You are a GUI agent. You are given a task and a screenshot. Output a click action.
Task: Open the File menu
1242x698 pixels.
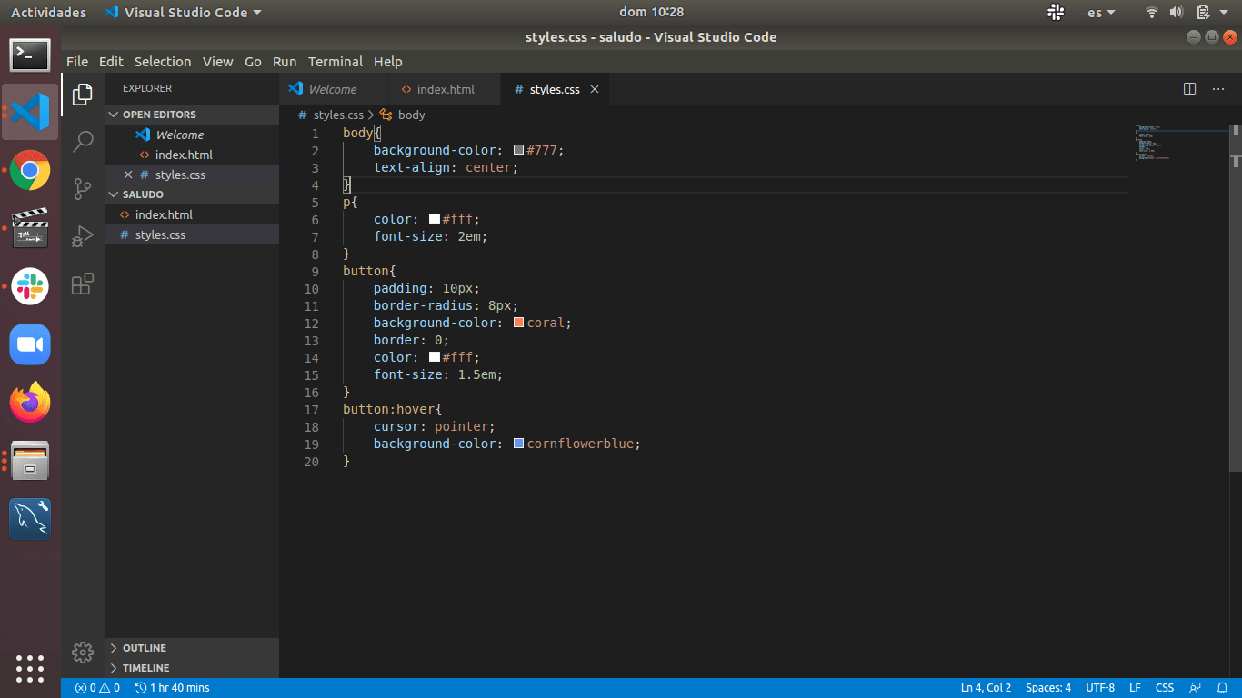[x=77, y=62]
